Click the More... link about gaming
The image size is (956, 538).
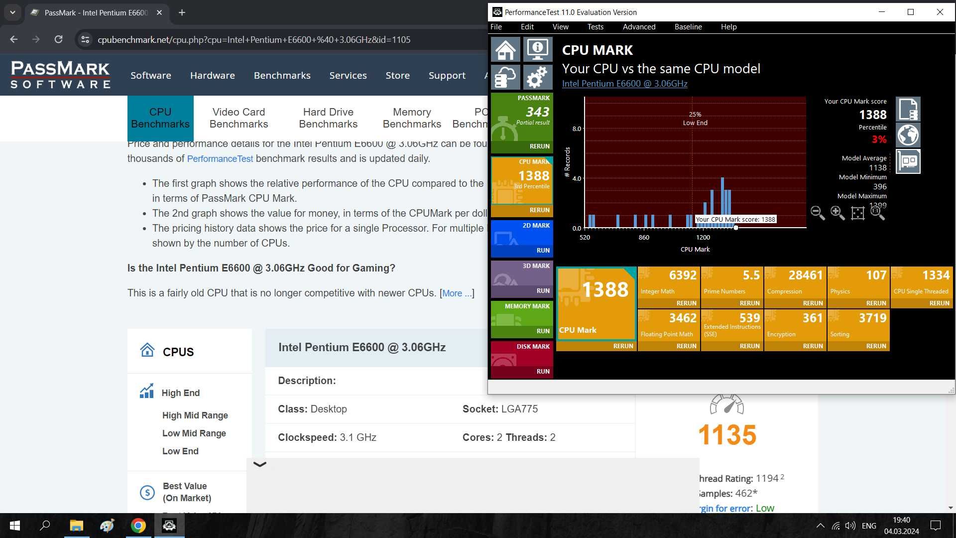point(457,293)
